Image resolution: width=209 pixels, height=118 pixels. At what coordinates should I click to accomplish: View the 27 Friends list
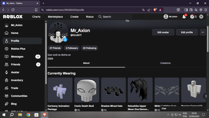pos(55,48)
